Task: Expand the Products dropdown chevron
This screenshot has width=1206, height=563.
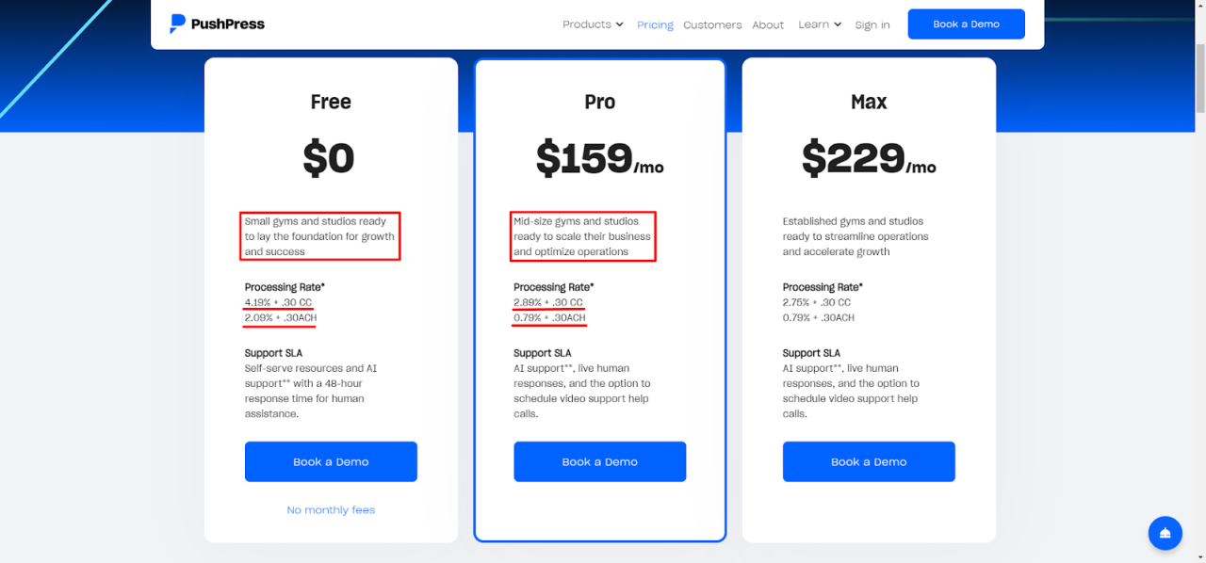Action: (620, 24)
